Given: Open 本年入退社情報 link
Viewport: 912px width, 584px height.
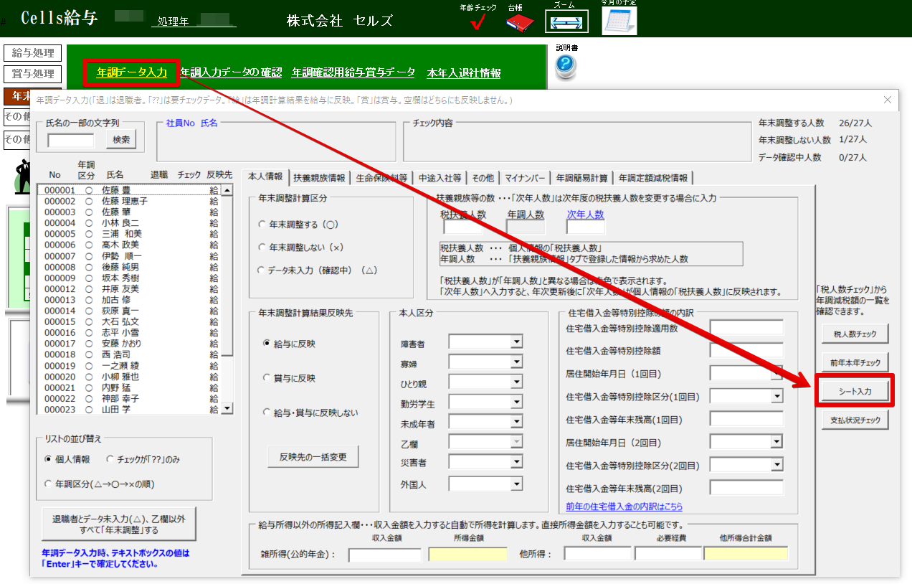Looking at the screenshot, I should (464, 73).
